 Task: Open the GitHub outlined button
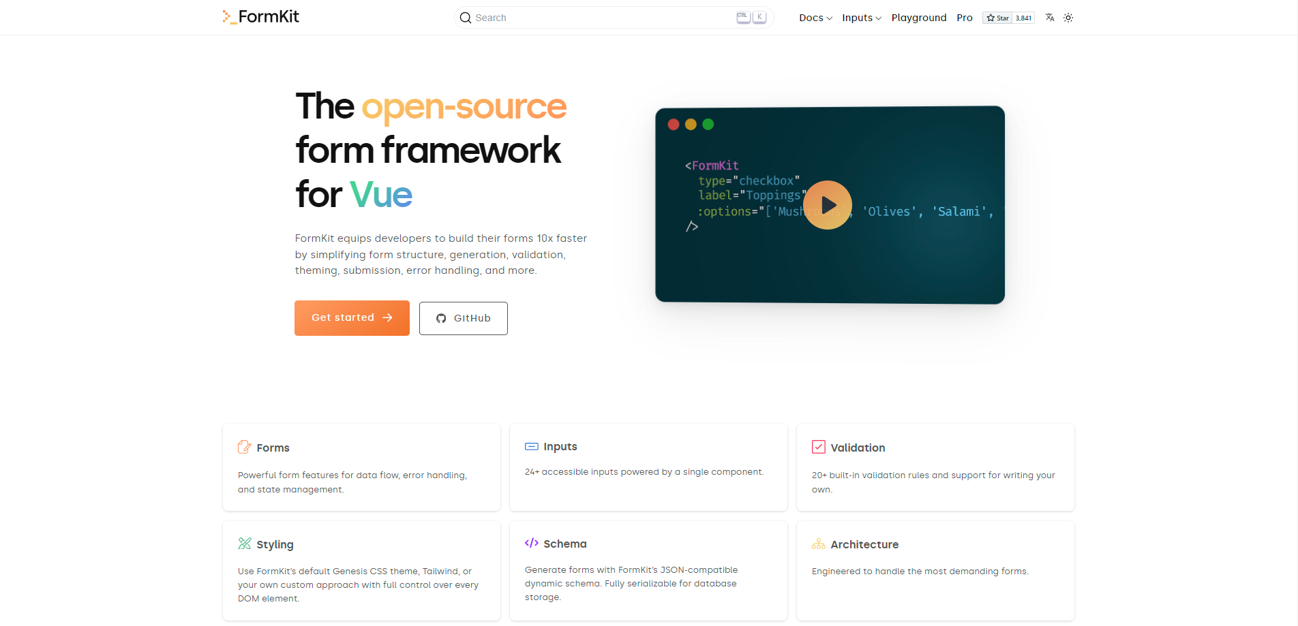(x=464, y=318)
